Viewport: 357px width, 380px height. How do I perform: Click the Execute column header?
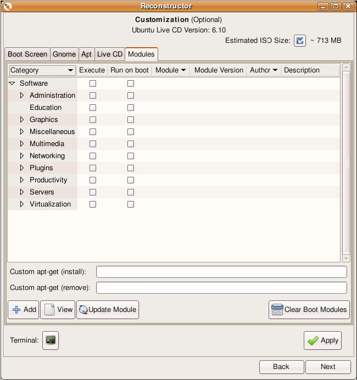coord(92,70)
